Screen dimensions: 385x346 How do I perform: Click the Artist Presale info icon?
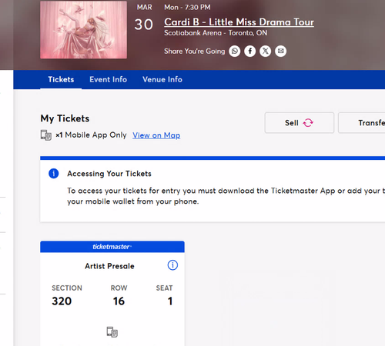pyautogui.click(x=172, y=265)
